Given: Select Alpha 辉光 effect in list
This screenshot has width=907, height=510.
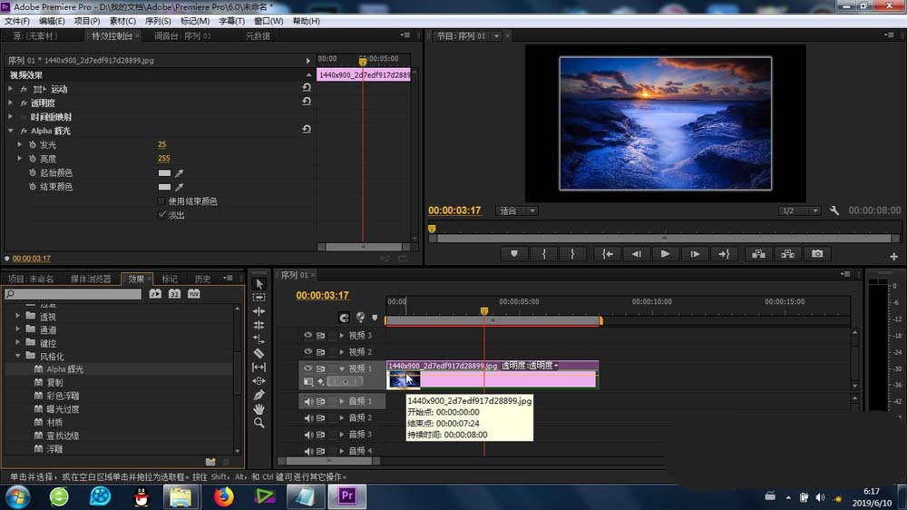Looking at the screenshot, I should (x=64, y=369).
